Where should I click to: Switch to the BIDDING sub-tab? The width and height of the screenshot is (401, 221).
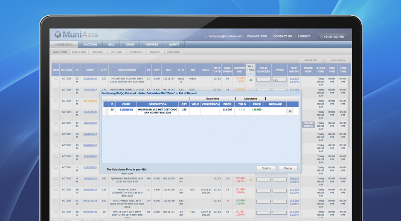(x=98, y=52)
